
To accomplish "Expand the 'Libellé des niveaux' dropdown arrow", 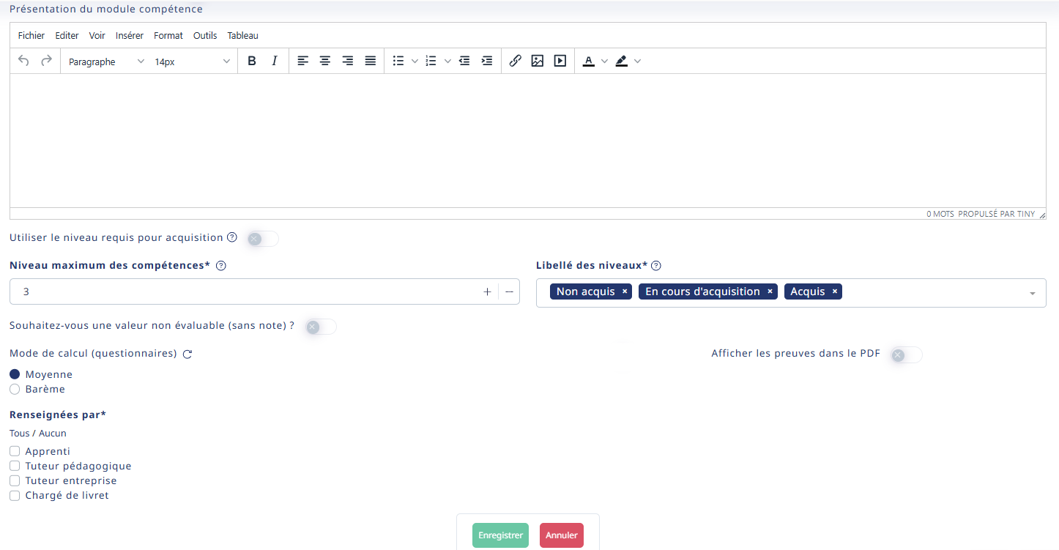I will (1032, 293).
